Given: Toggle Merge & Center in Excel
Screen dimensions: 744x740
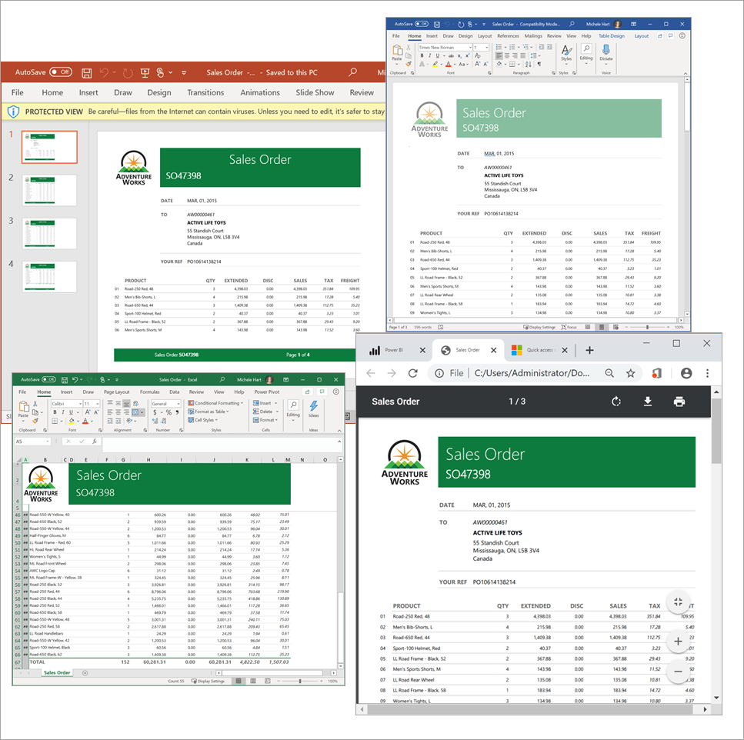Looking at the screenshot, I should tap(135, 412).
